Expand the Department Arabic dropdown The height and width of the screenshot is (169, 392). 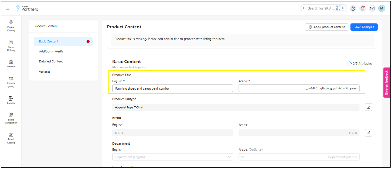pos(299,157)
